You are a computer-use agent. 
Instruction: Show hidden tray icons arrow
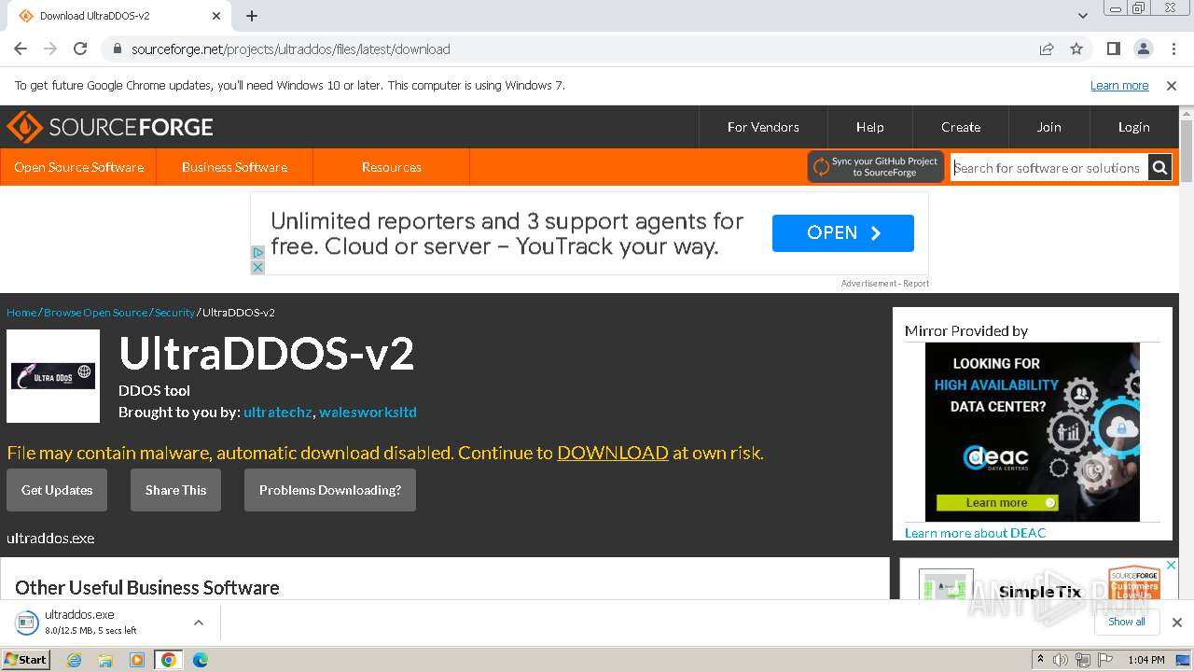(1040, 660)
